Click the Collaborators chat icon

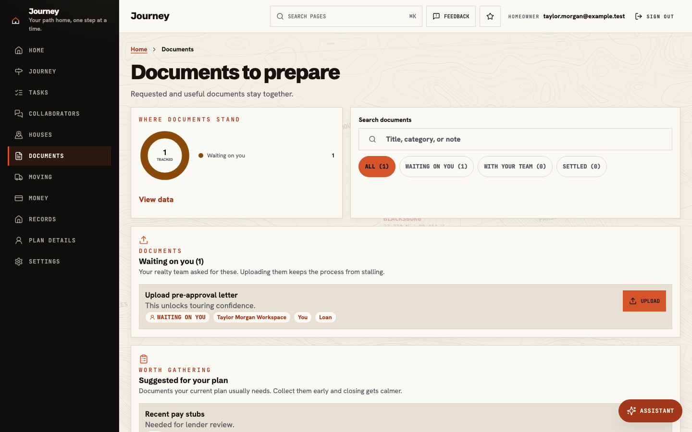pos(19,114)
